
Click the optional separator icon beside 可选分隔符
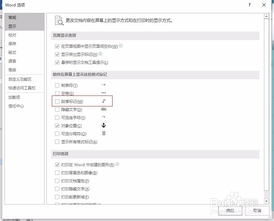(x=103, y=134)
